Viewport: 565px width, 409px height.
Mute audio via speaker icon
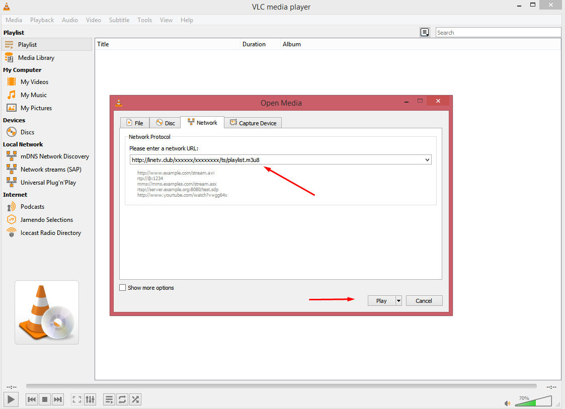point(507,403)
